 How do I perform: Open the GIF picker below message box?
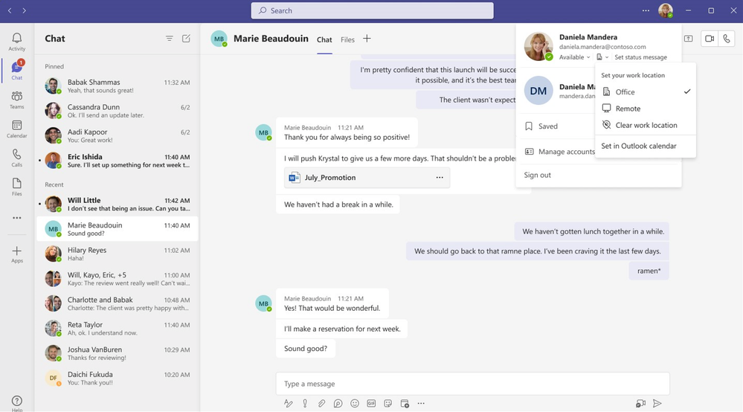point(371,403)
